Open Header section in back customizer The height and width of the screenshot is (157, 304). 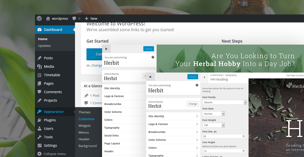(124, 151)
